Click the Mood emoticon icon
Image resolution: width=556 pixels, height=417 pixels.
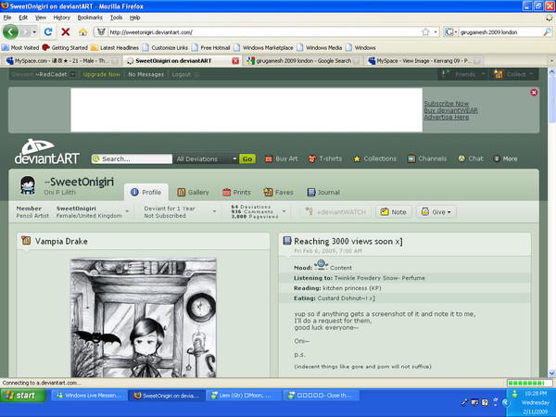tap(321, 264)
